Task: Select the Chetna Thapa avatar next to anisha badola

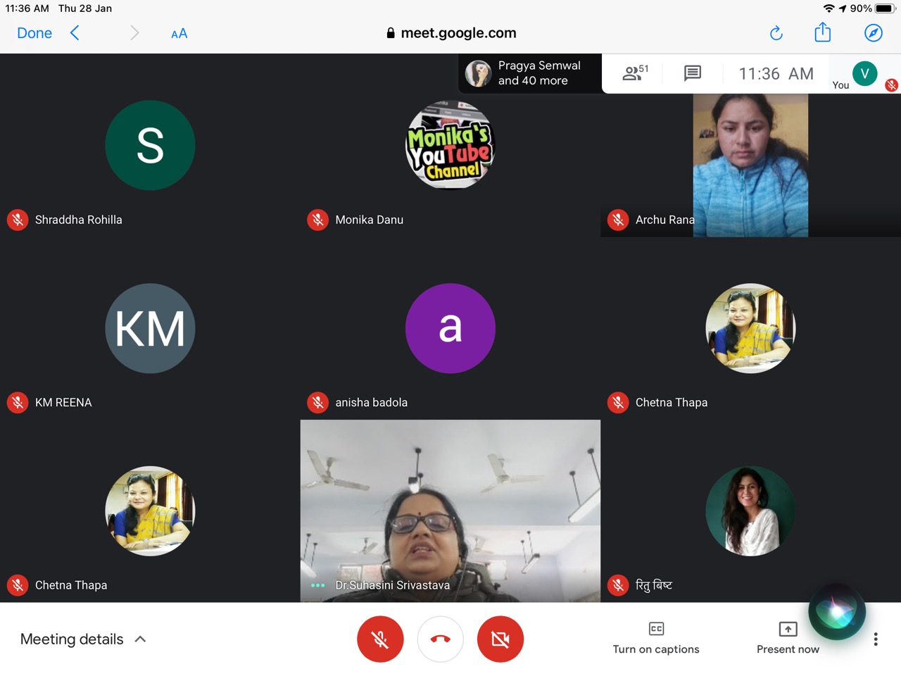Action: pyautogui.click(x=750, y=328)
